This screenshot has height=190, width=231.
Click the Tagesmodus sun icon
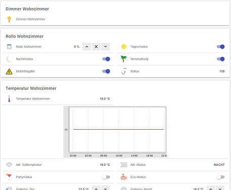coord(124,47)
